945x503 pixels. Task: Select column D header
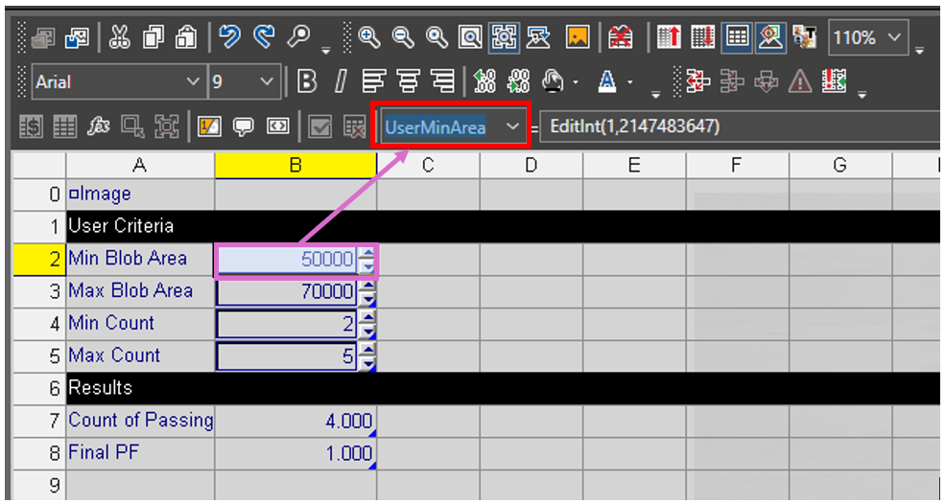click(531, 166)
